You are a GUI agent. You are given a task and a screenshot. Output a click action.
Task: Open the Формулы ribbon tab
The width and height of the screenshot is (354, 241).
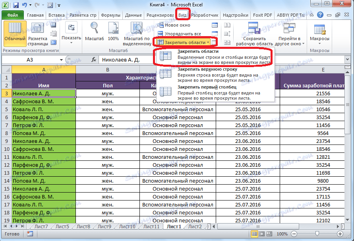tap(110, 15)
